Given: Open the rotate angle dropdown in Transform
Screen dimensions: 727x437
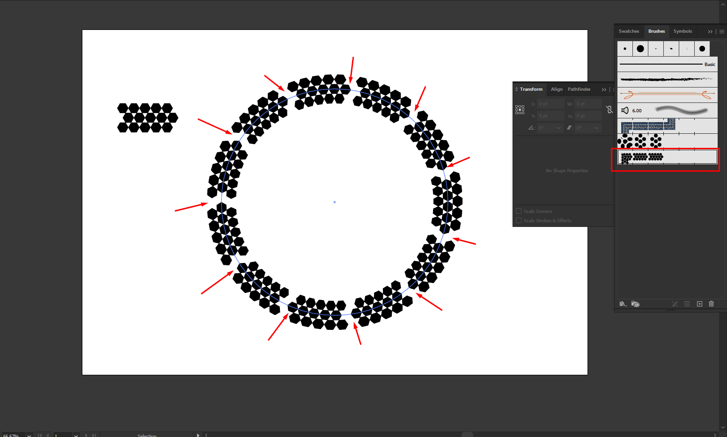Looking at the screenshot, I should tap(558, 128).
